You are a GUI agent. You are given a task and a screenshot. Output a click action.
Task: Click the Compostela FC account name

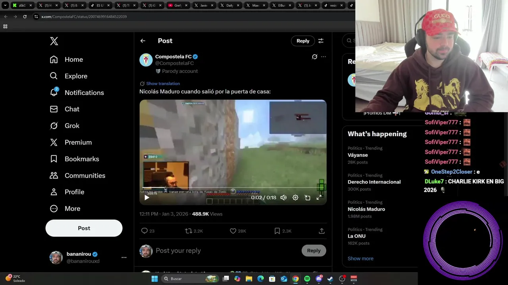point(173,57)
